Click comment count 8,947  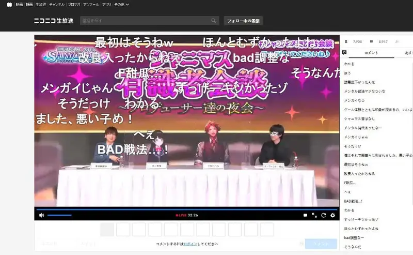(x=383, y=41)
